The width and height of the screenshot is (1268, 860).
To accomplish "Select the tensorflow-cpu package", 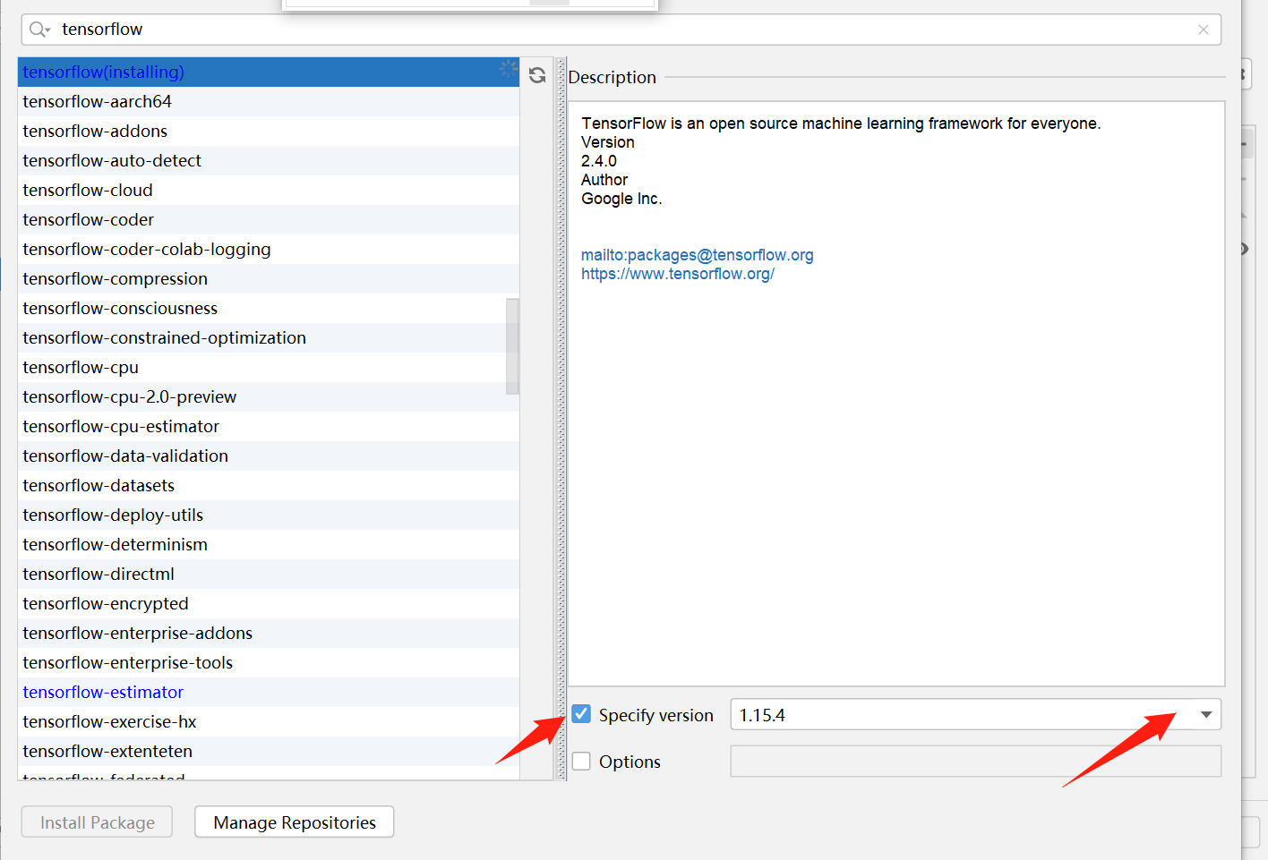I will (81, 367).
